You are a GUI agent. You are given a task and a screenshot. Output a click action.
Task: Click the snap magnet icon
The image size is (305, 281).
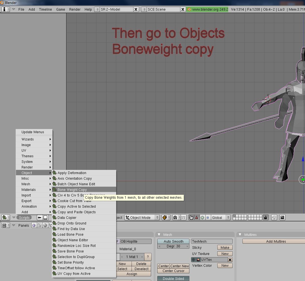pyautogui.click(x=274, y=217)
